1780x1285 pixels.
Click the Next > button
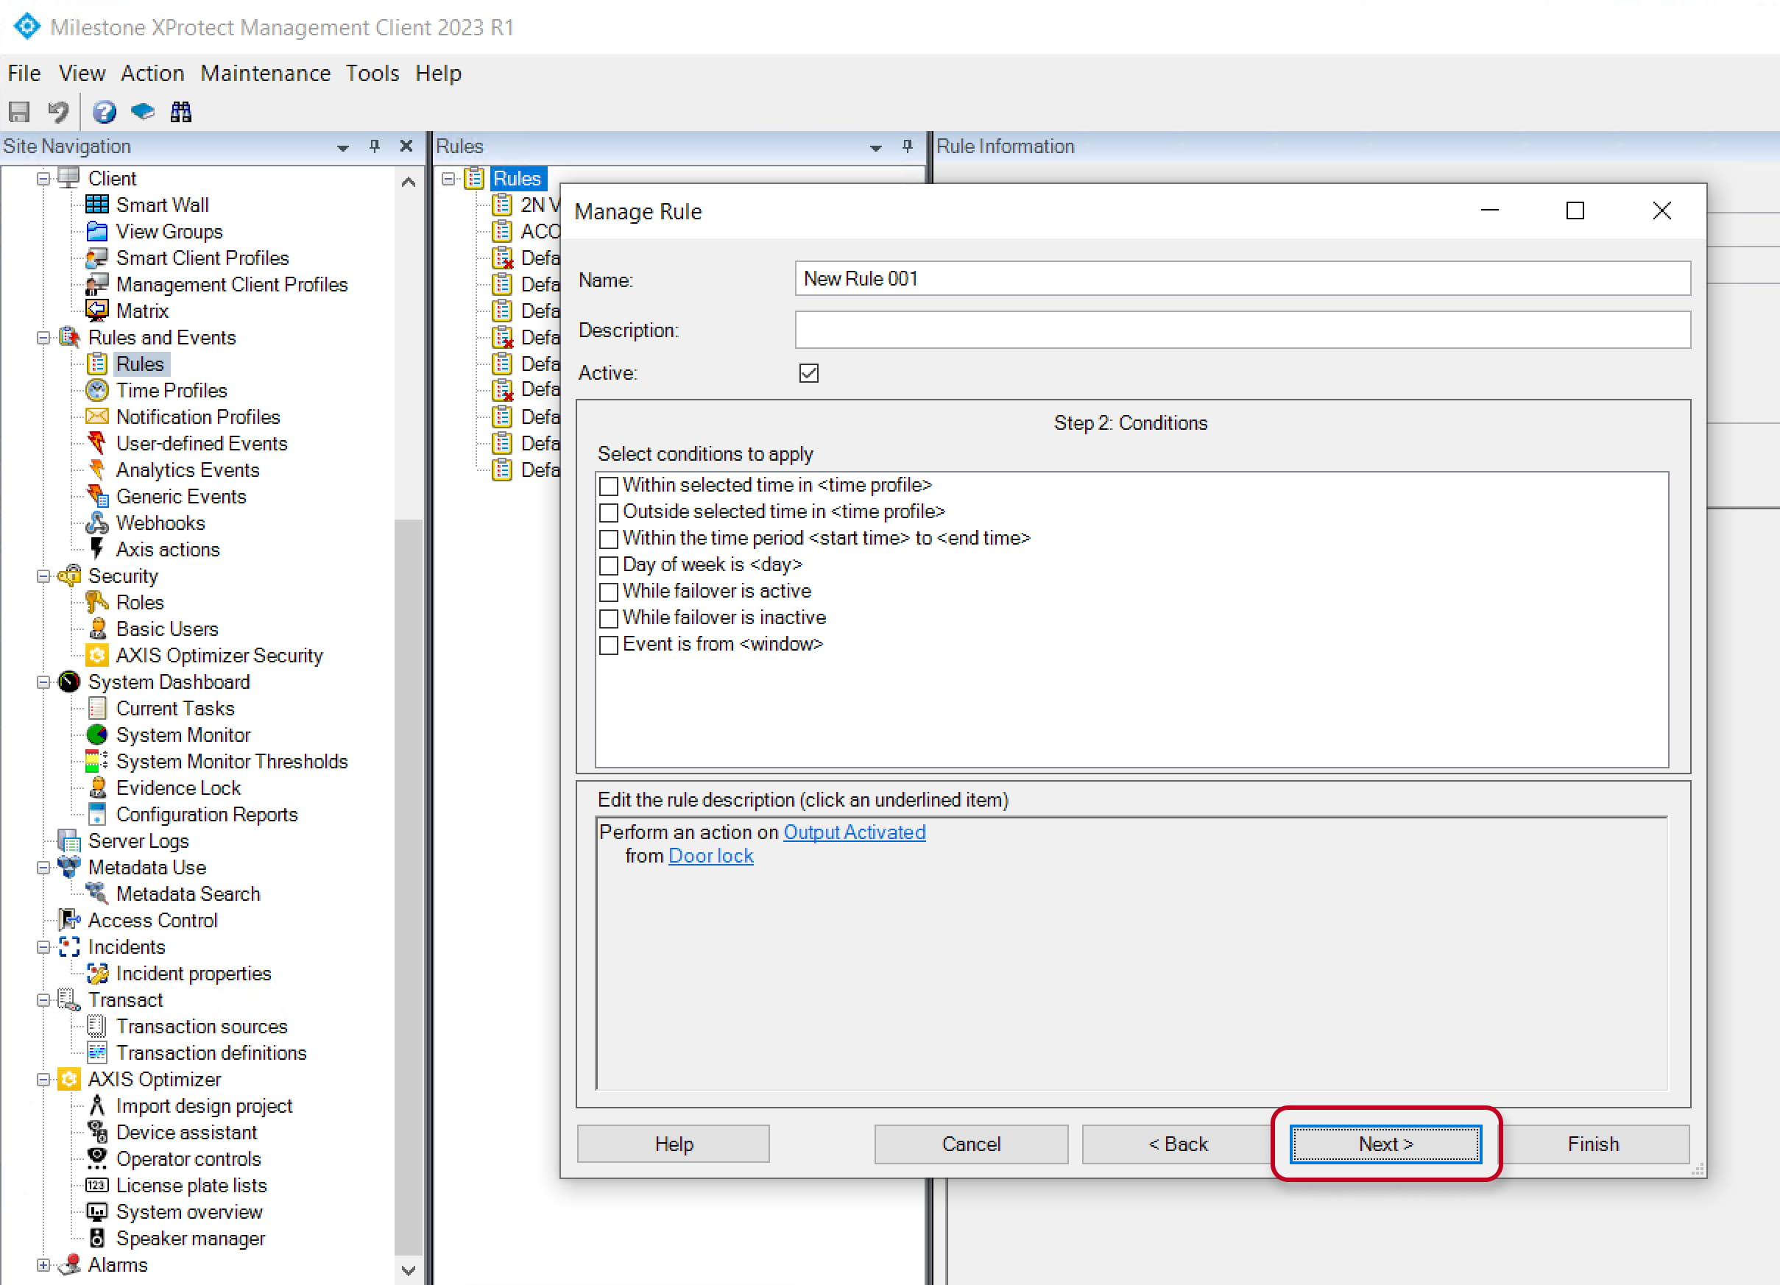point(1385,1144)
